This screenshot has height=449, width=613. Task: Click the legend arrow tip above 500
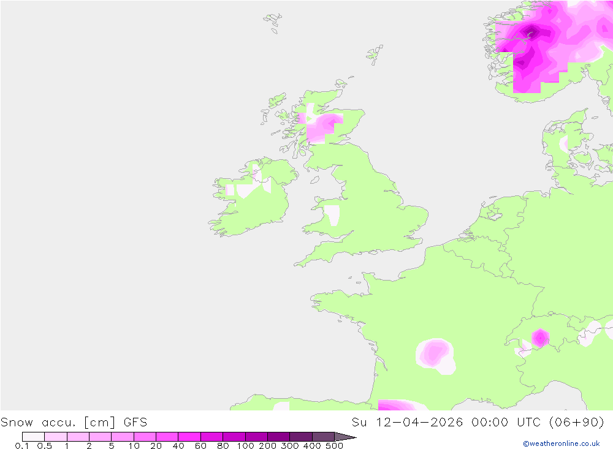(346, 437)
